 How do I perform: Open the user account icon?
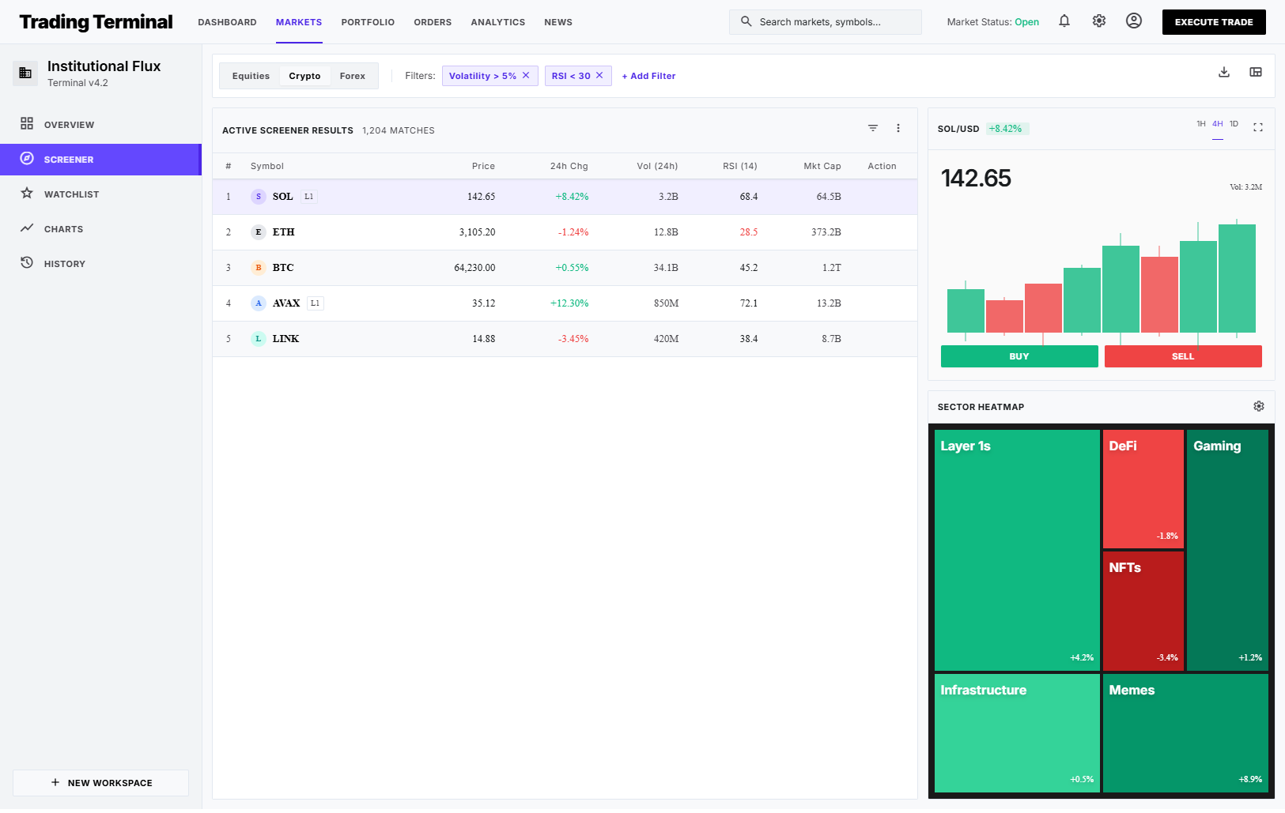pos(1134,21)
